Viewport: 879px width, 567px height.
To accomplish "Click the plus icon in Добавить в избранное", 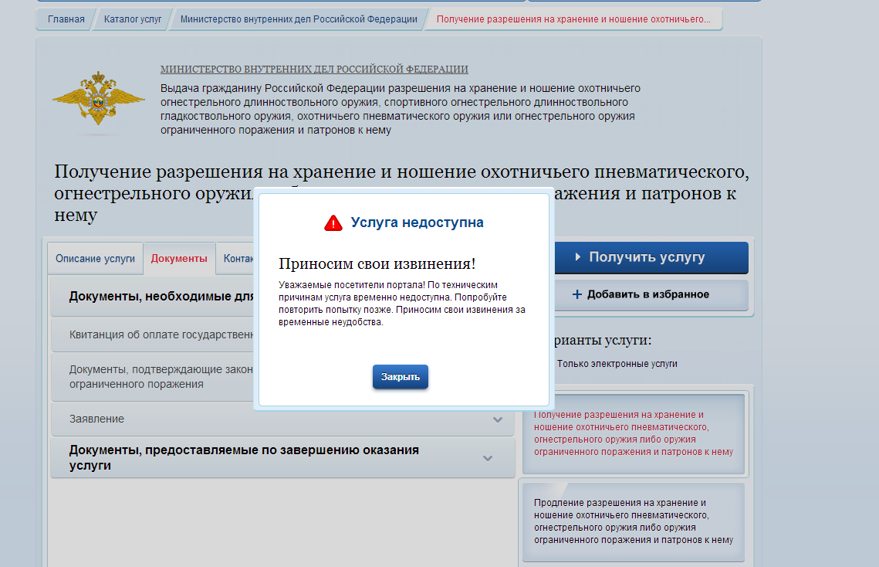I will coord(576,294).
